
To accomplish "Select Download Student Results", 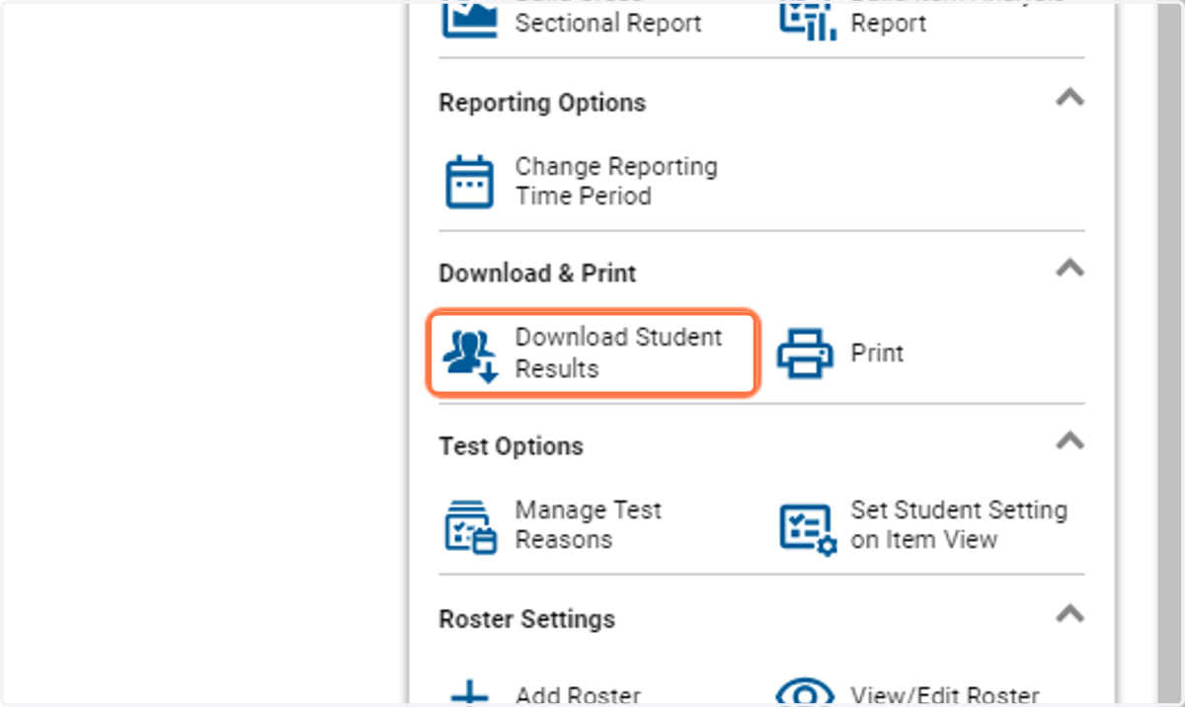I will (x=592, y=353).
